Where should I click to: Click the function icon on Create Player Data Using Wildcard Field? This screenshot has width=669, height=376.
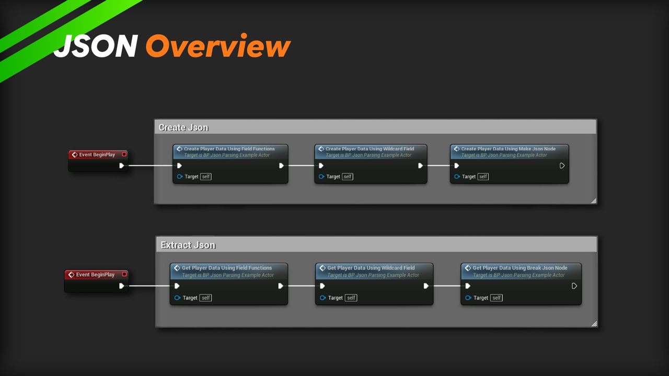click(321, 149)
